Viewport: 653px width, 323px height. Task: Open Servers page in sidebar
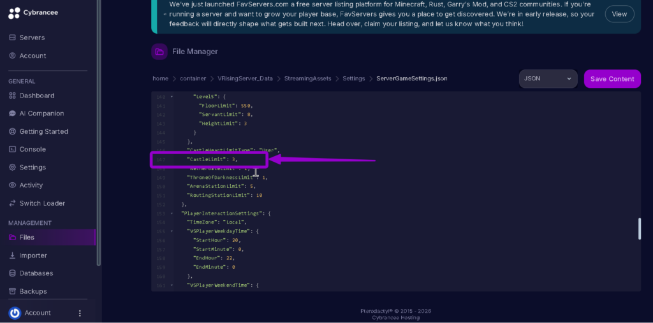[x=32, y=38]
